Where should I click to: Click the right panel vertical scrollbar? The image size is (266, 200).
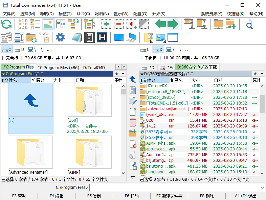click(262, 130)
